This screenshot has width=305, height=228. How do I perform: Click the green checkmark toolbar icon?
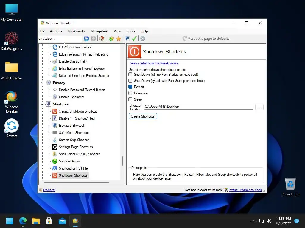pos(134,38)
